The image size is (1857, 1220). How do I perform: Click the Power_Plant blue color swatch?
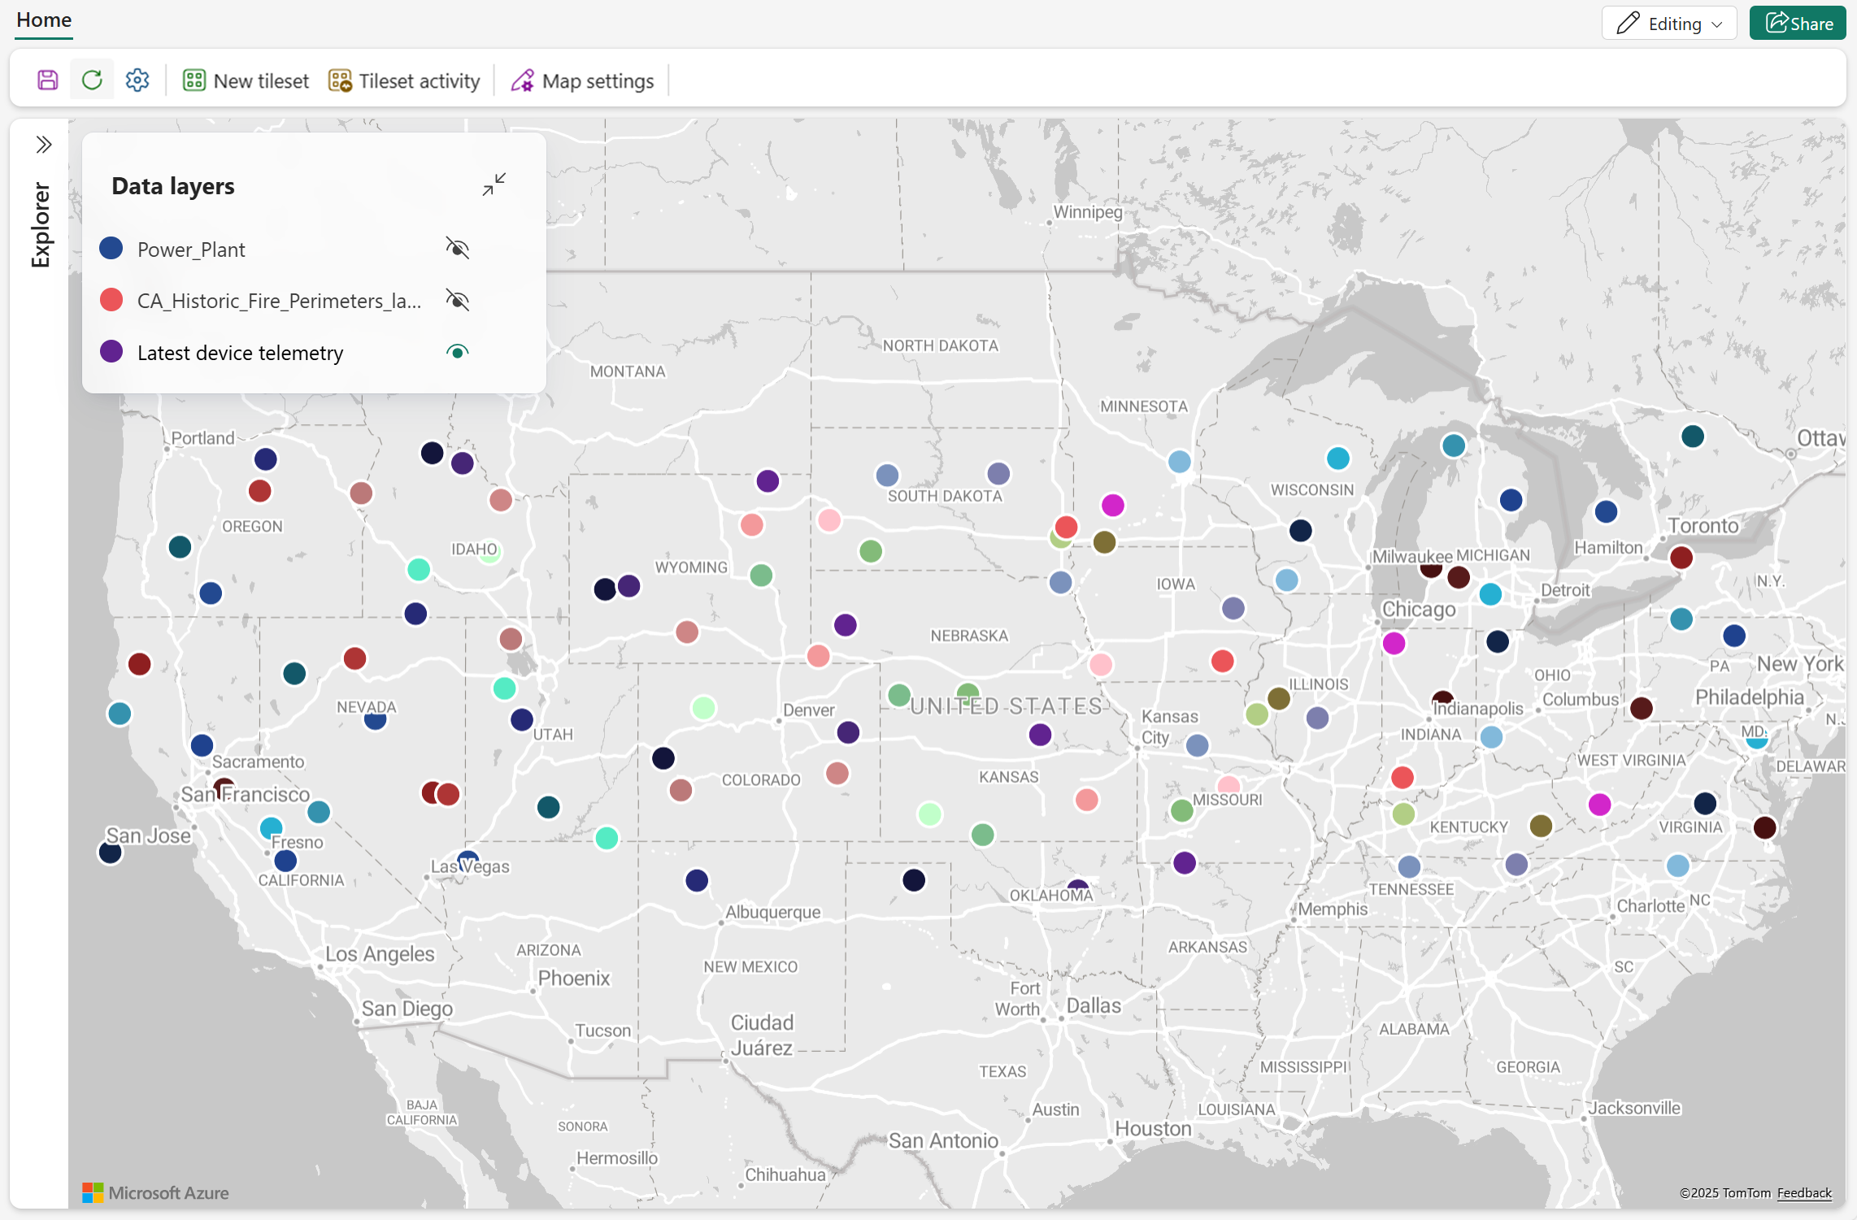coord(111,248)
